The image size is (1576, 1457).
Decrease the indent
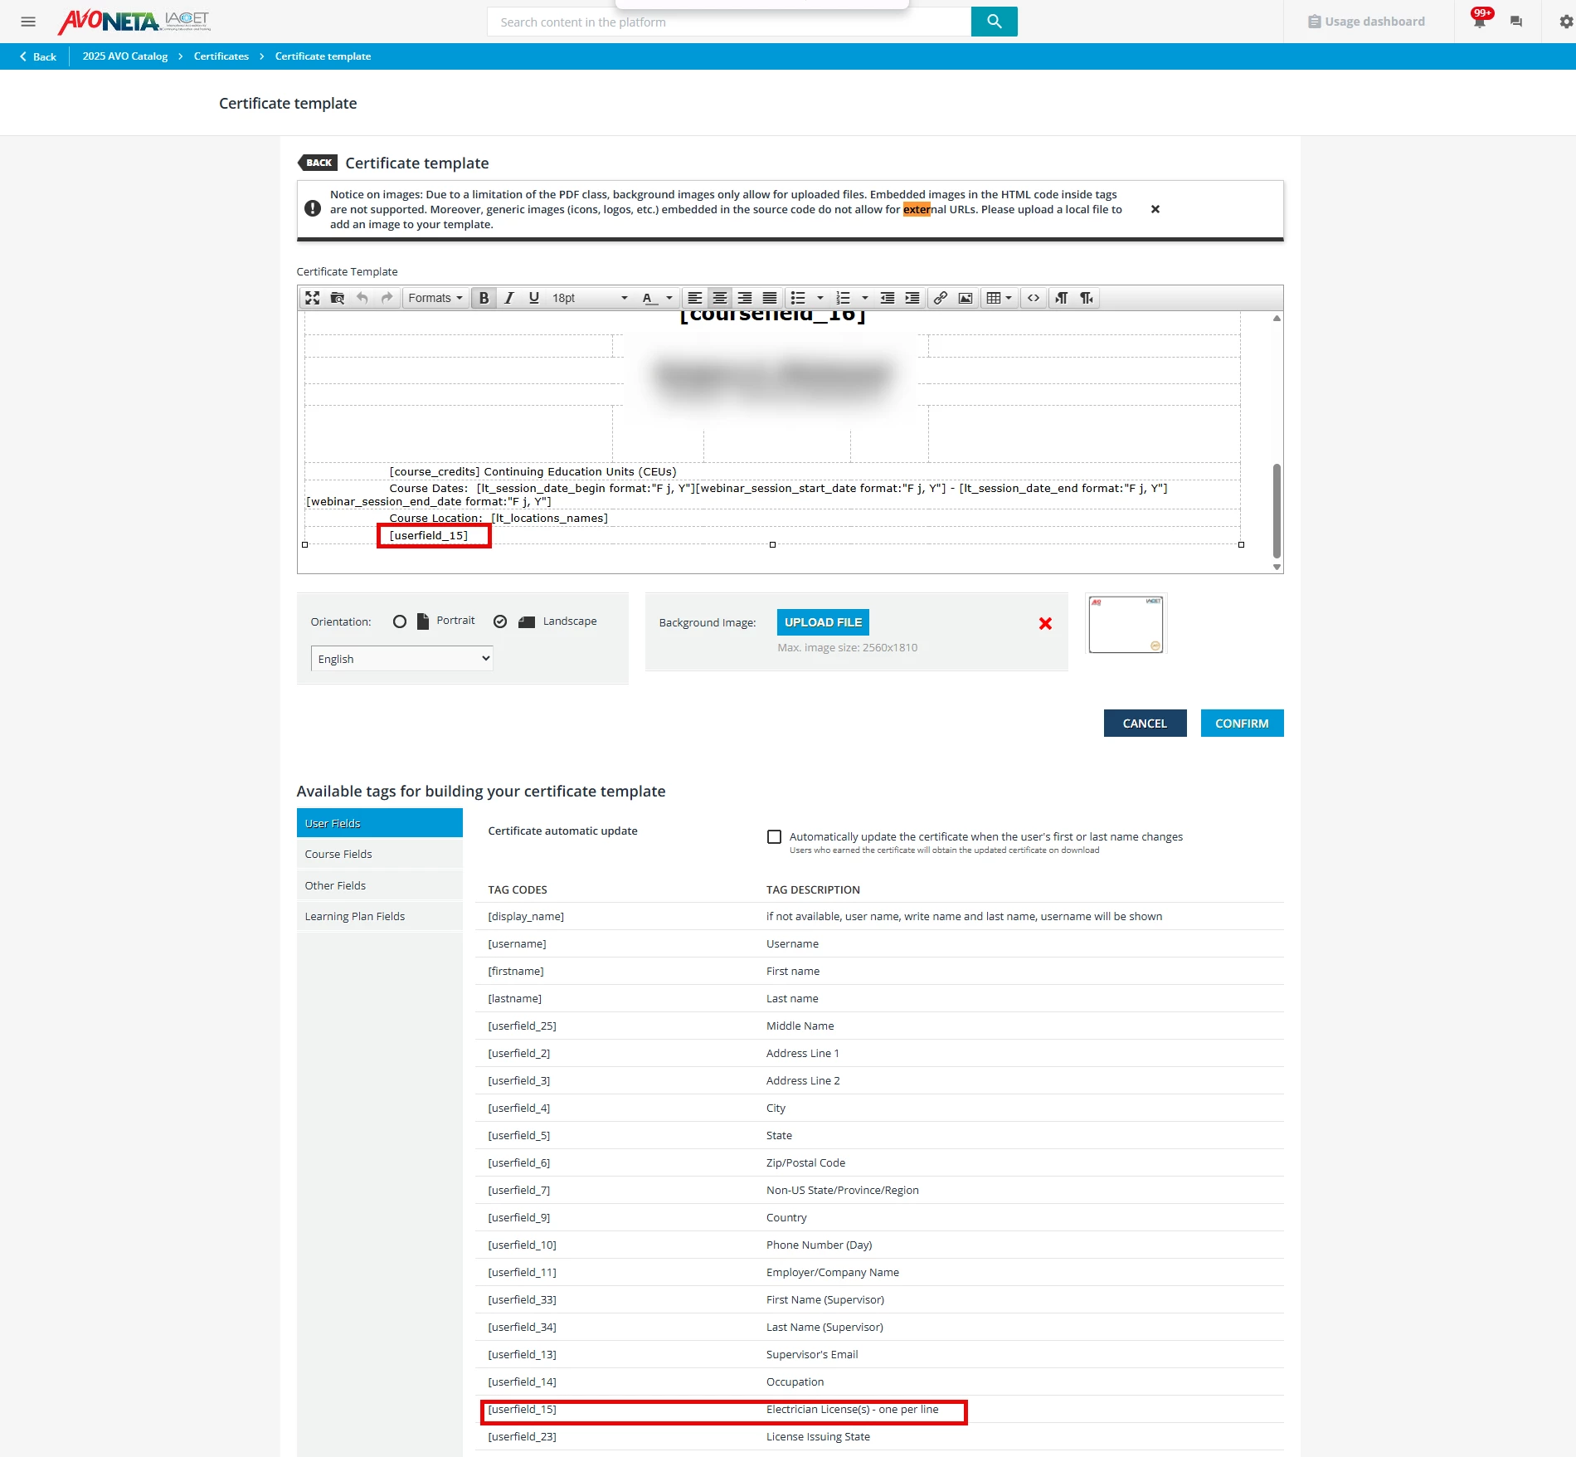tap(887, 298)
